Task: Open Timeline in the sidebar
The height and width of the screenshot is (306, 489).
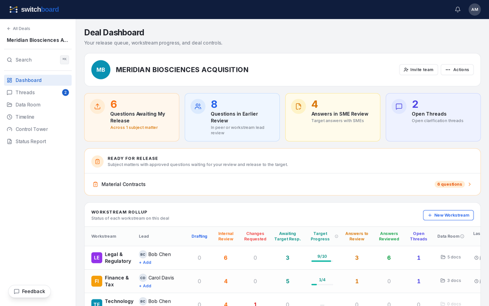Action: 38,117
